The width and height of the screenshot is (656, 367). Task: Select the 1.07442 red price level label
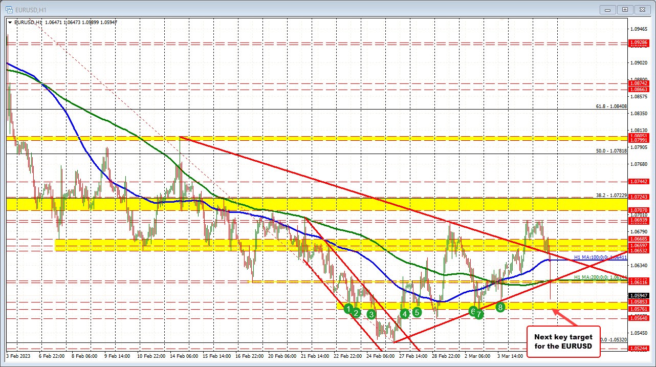[x=639, y=181]
